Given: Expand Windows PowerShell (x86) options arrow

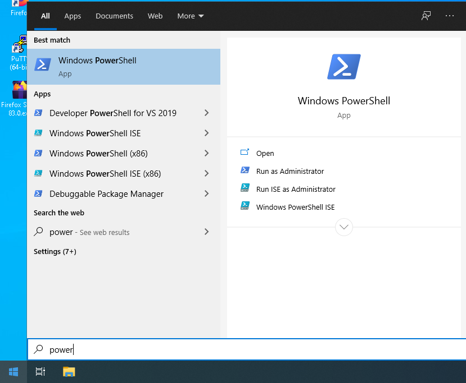Looking at the screenshot, I should tap(206, 153).
